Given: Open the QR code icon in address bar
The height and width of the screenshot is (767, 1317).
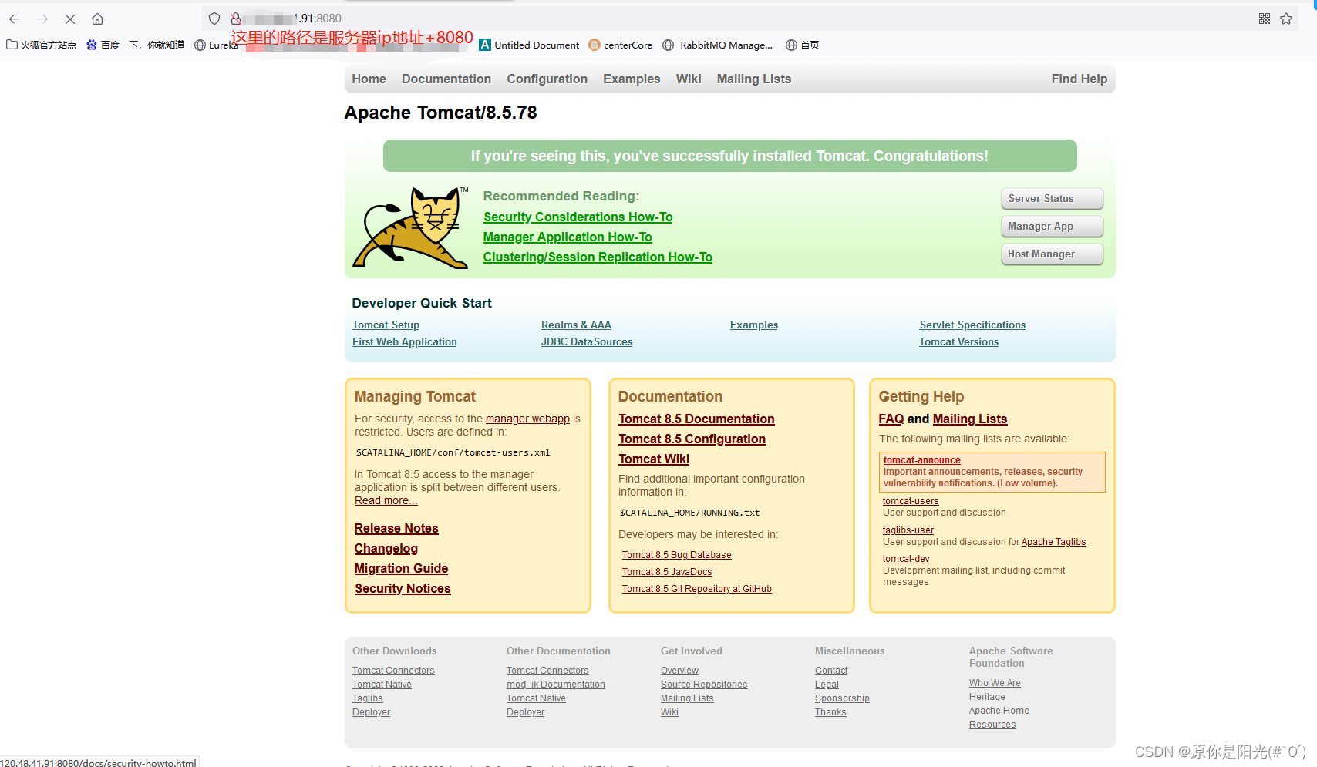Looking at the screenshot, I should pyautogui.click(x=1265, y=19).
